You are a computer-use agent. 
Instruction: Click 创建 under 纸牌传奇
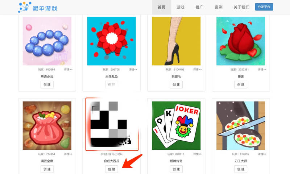click(176, 169)
